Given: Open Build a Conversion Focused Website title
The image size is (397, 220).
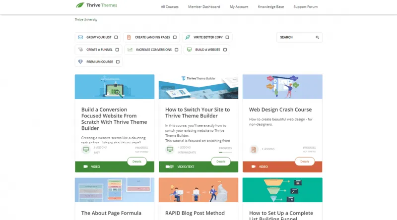Looking at the screenshot, I should click(x=114, y=119).
